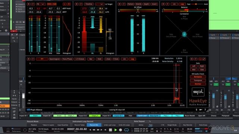Click the SPL logo
The height and width of the screenshot is (134, 239).
[x=198, y=92]
